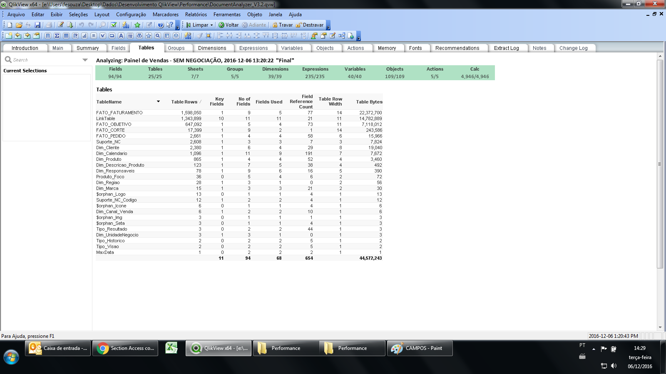Open the TableName column dropdown
This screenshot has height=374, width=666.
point(158,101)
